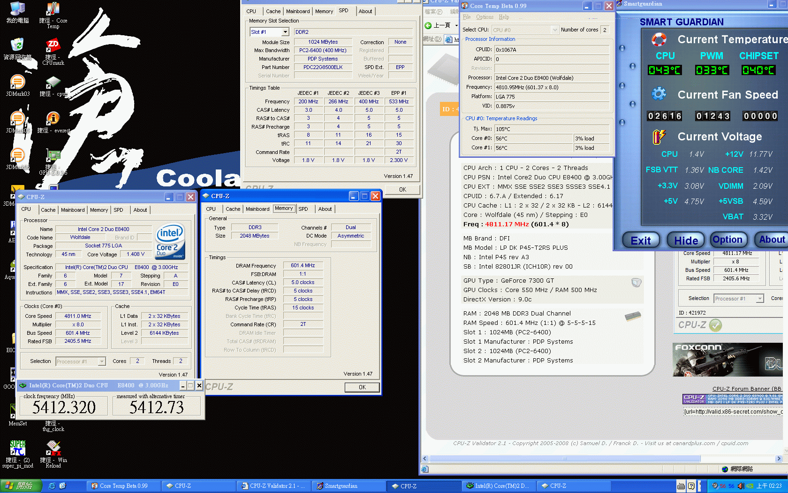
Task: Open the Back button history dropdown arrow
Action: click(x=456, y=25)
